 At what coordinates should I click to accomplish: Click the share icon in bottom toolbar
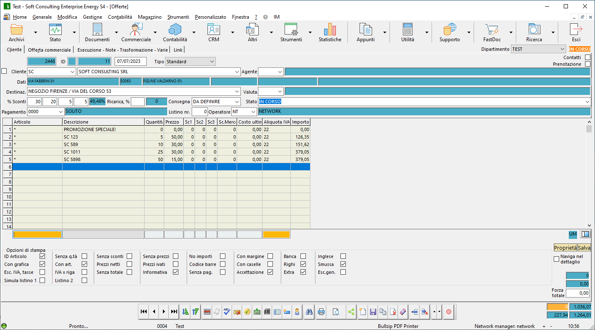[351, 312]
